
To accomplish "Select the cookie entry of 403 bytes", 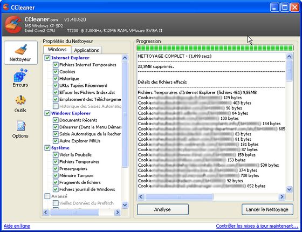I will 194,103.
